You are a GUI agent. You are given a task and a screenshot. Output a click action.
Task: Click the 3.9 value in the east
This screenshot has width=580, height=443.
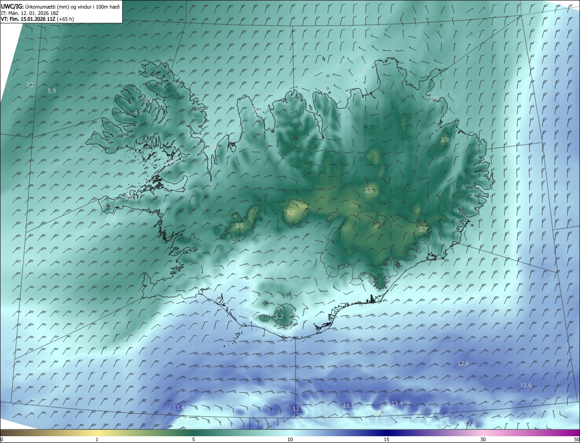[x=445, y=140]
